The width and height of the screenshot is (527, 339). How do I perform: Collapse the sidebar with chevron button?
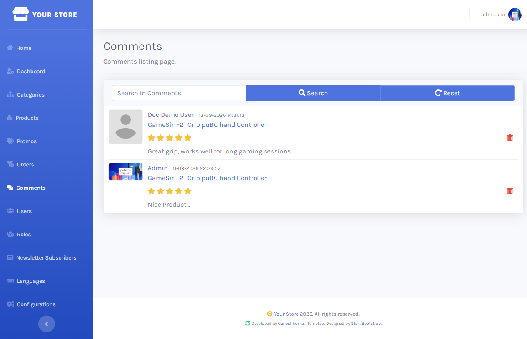(47, 324)
